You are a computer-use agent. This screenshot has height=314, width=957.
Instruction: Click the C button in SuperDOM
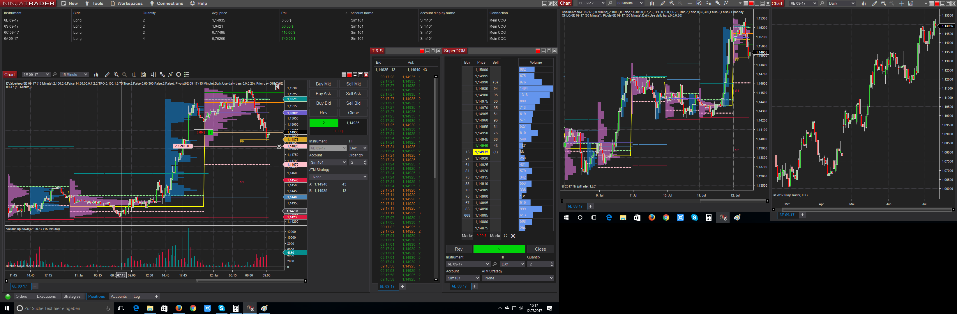[x=505, y=236]
